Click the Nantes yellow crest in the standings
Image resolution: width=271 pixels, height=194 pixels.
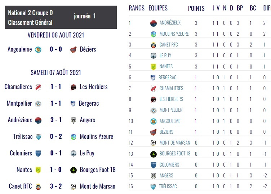pyautogui.click(x=154, y=67)
